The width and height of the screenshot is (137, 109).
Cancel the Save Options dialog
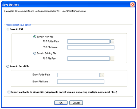[76, 103]
